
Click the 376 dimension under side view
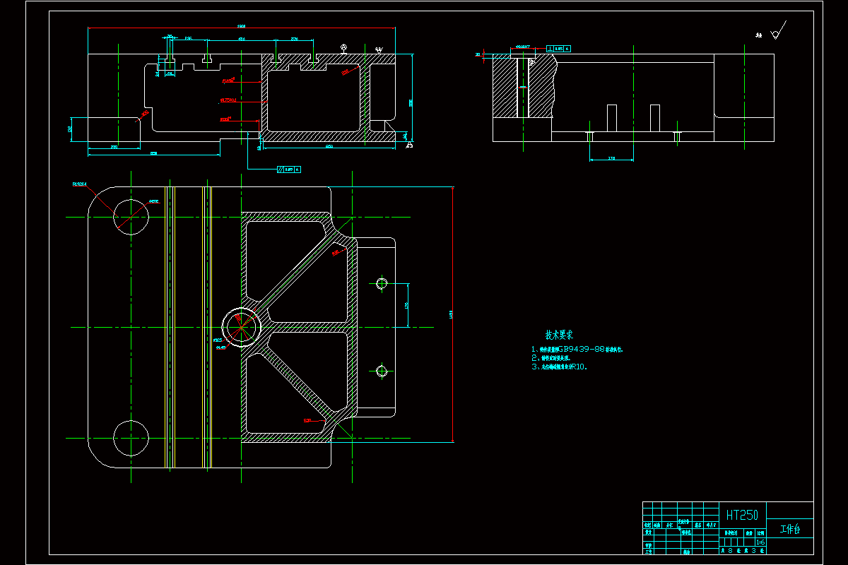pyautogui.click(x=612, y=159)
